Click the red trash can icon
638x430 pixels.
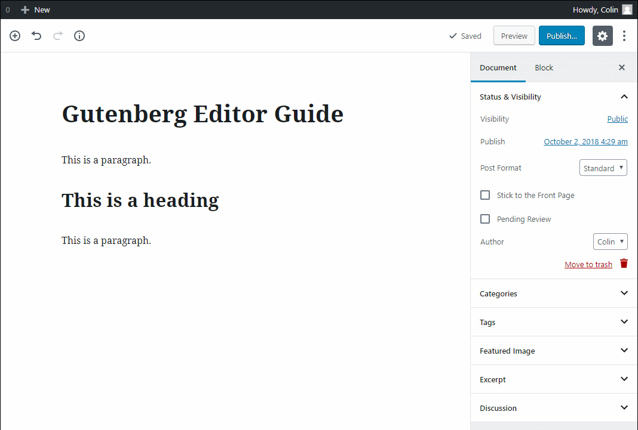click(x=624, y=264)
